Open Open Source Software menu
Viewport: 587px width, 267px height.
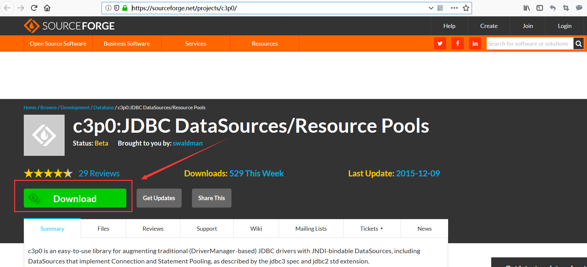pos(58,43)
